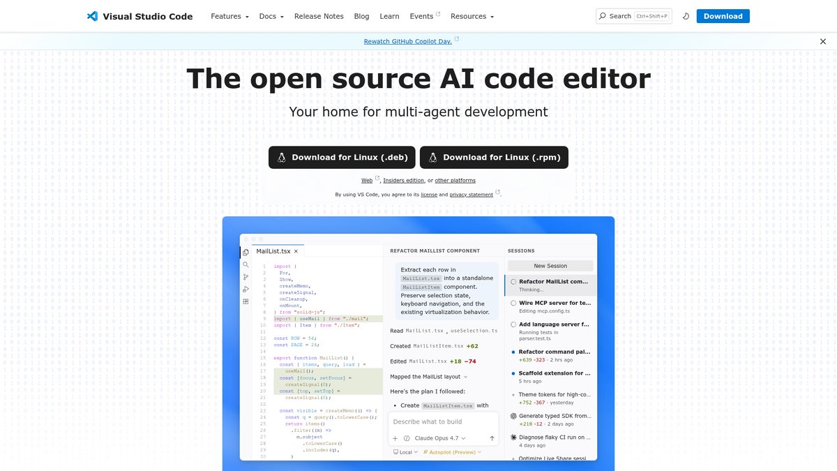Click Created MailListItem.tsx +62 line
This screenshot has width=837, height=471.
[x=434, y=345]
